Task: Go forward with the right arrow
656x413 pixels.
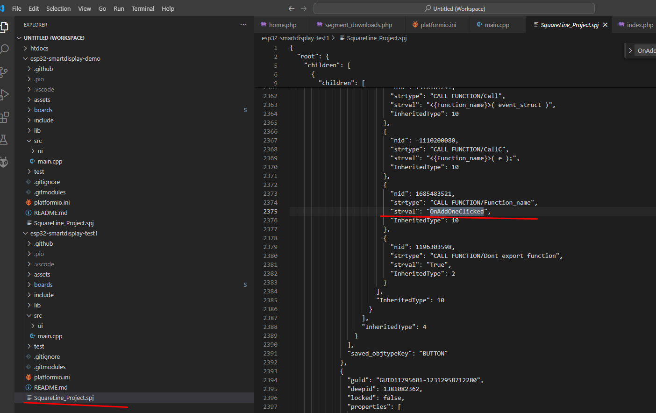Action: pos(304,8)
